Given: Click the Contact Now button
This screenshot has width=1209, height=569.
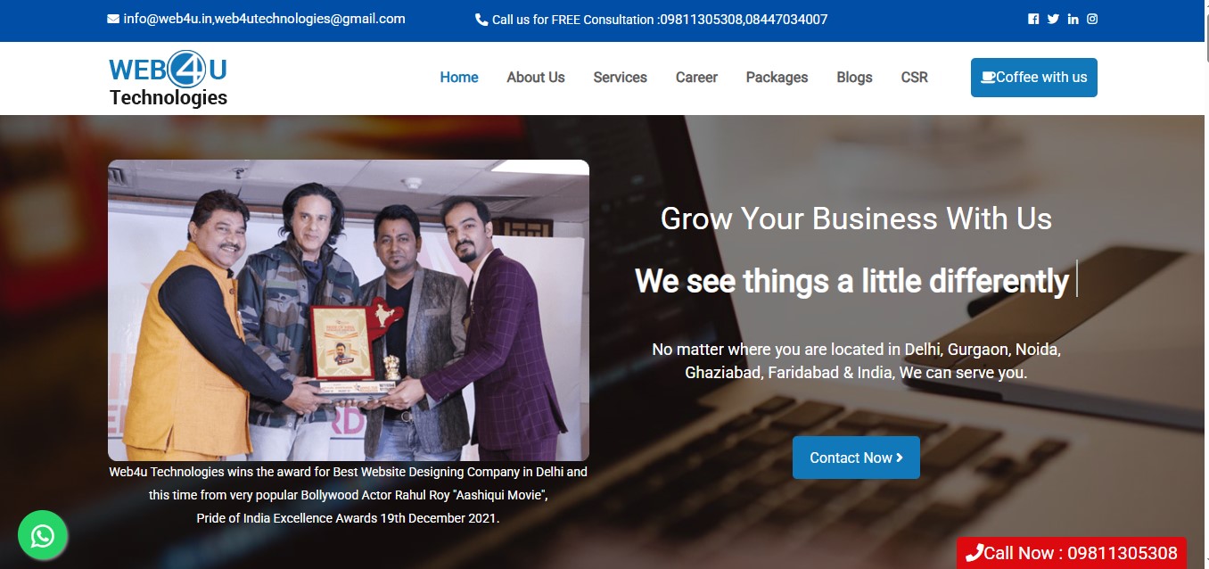Looking at the screenshot, I should [856, 458].
